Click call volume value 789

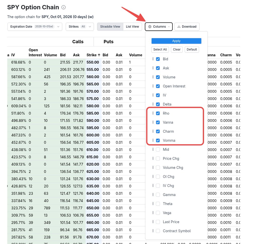47,208
